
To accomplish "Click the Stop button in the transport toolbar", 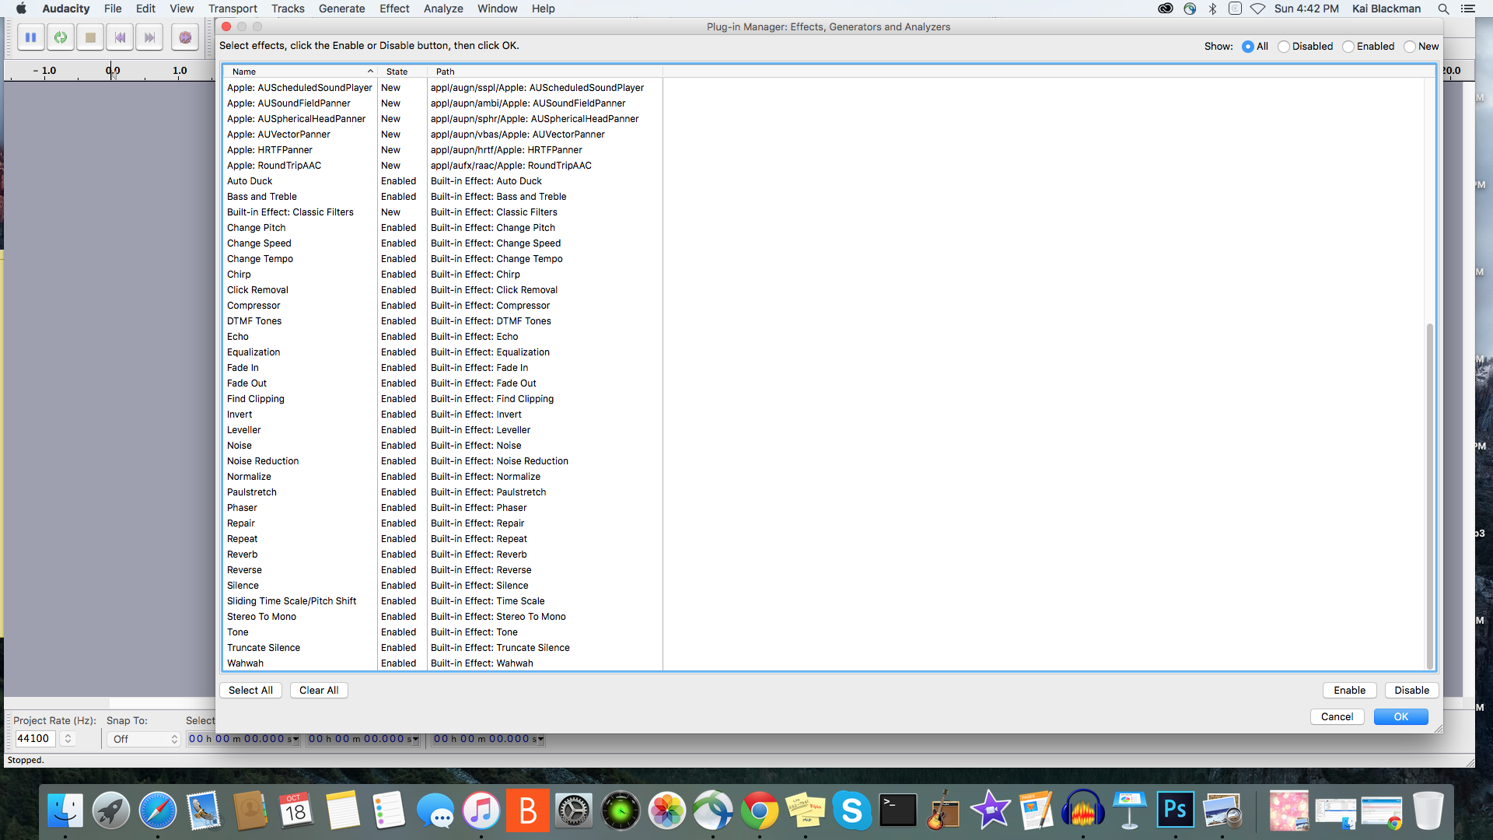I will point(90,37).
